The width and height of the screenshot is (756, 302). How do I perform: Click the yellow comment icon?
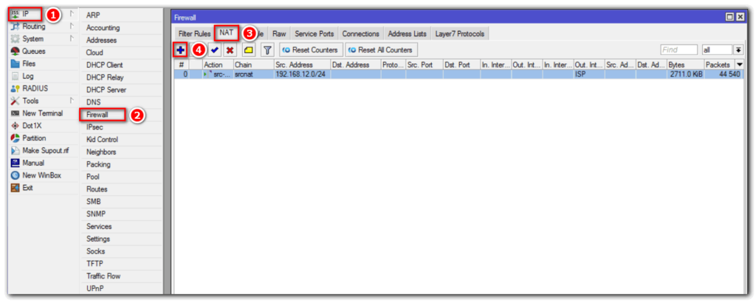pos(249,49)
